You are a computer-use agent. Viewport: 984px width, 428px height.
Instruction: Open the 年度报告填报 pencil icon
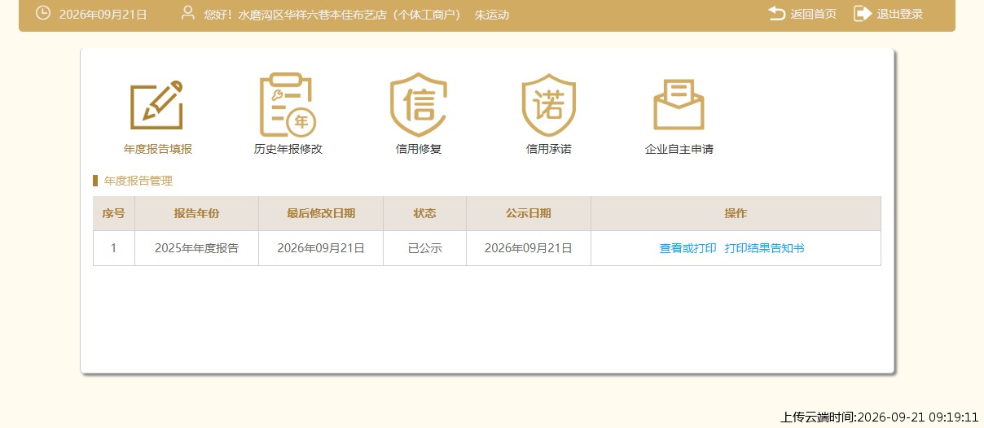pos(157,105)
